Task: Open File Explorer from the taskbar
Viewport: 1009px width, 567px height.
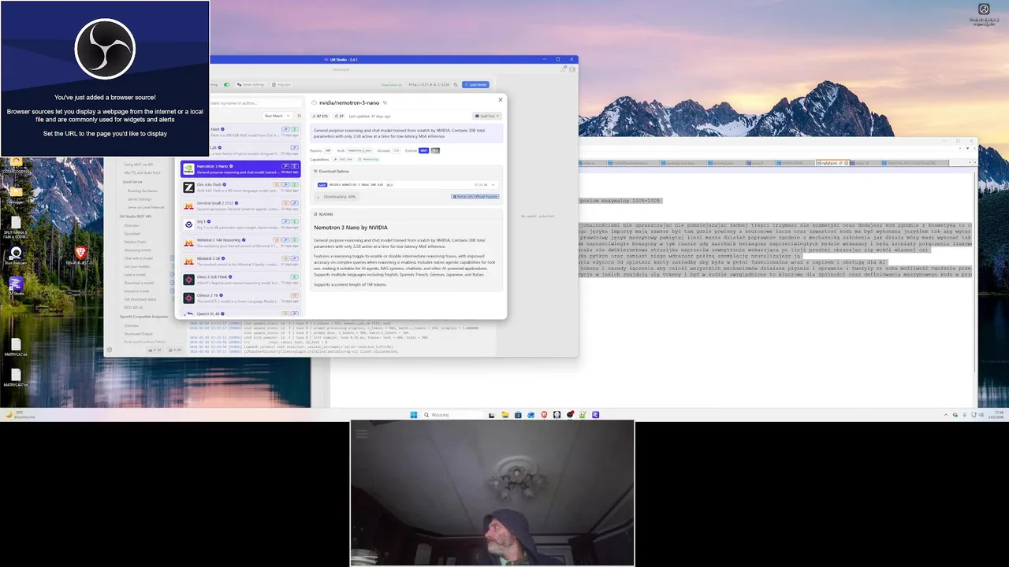Action: click(504, 414)
